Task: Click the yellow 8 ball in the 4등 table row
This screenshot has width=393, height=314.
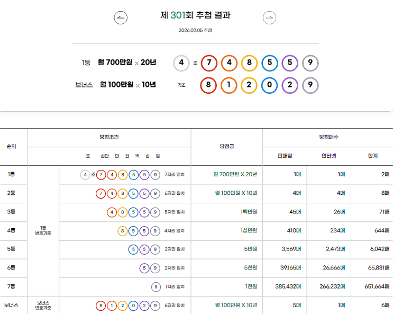Action: coord(123,231)
